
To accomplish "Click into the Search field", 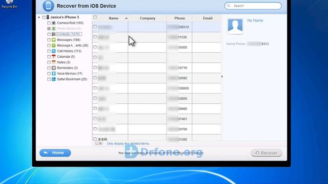I will pos(253,6).
